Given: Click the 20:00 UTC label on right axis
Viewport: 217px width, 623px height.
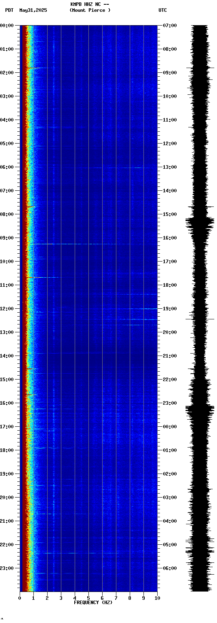Looking at the screenshot, I should click(170, 332).
